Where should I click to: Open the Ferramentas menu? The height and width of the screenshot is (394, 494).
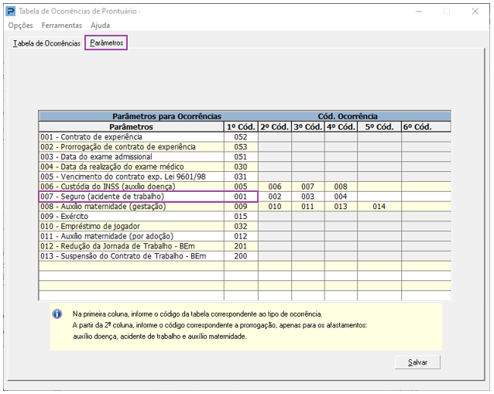61,26
